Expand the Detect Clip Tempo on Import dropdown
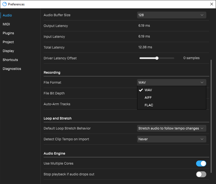This screenshot has width=216, height=184. point(172,139)
